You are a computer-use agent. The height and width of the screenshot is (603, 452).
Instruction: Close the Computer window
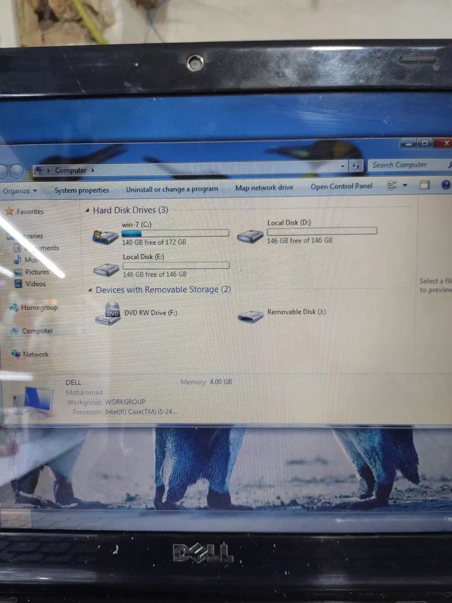point(444,142)
